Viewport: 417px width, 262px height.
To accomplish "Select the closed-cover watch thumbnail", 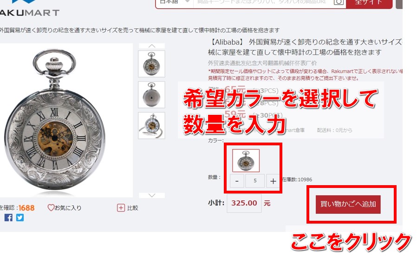I will pos(151,95).
